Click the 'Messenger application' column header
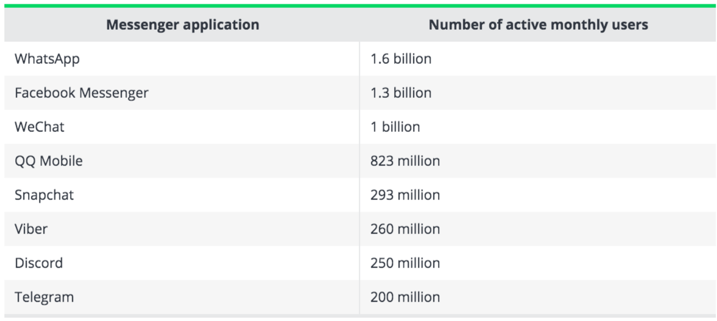 tap(183, 25)
